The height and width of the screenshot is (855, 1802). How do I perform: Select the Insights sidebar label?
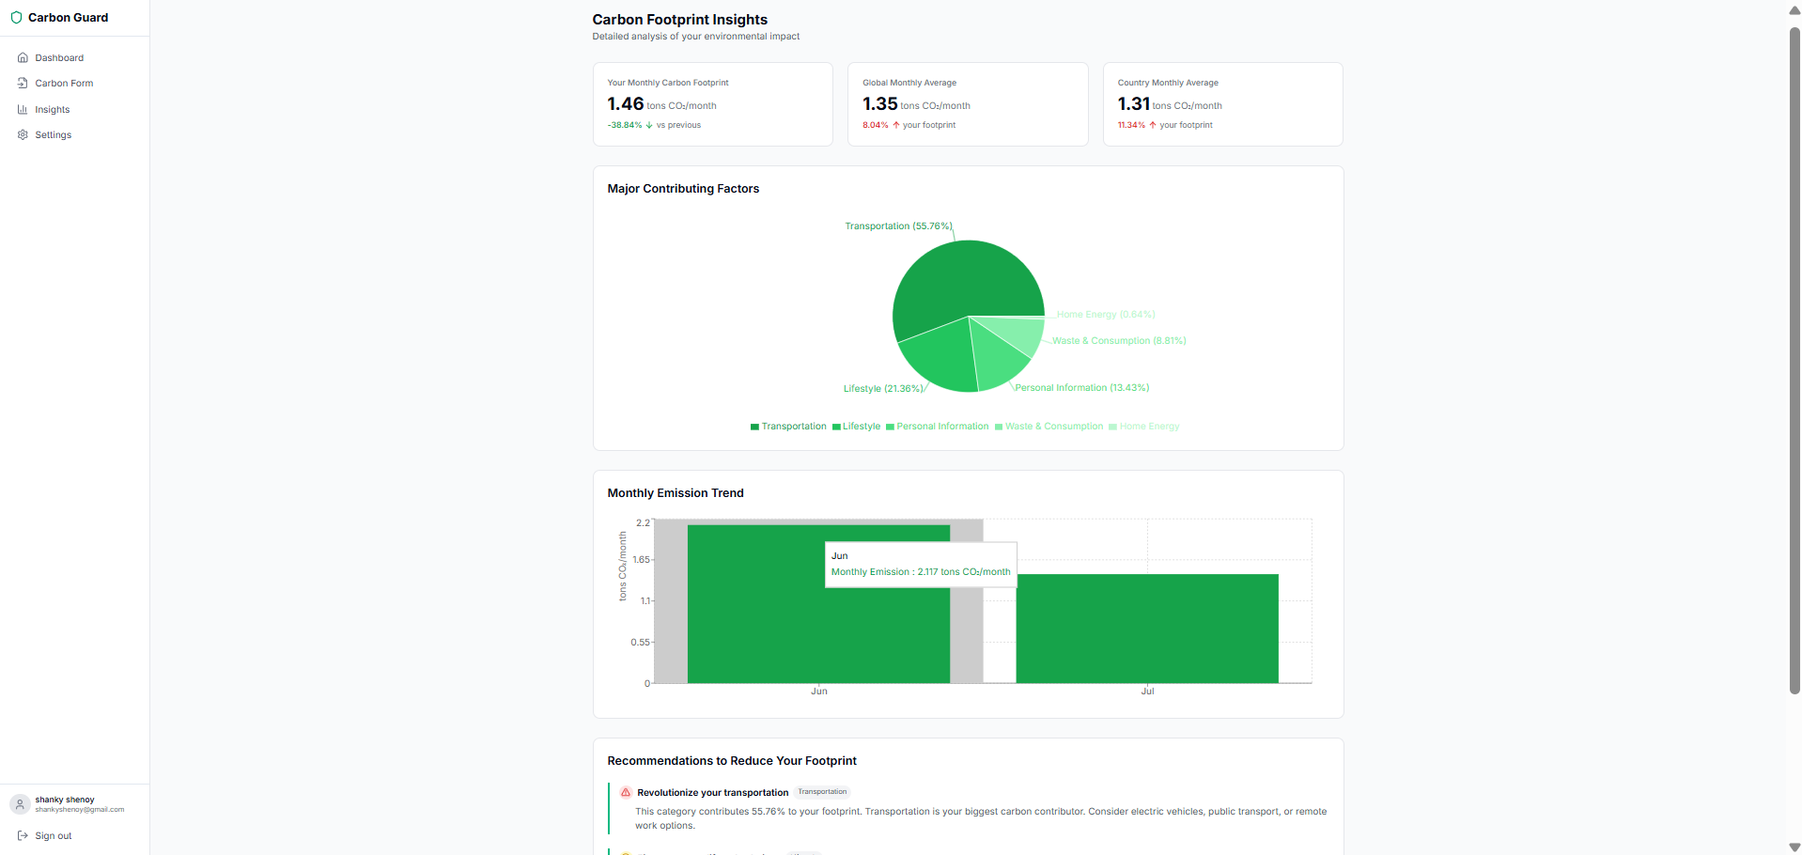click(53, 110)
